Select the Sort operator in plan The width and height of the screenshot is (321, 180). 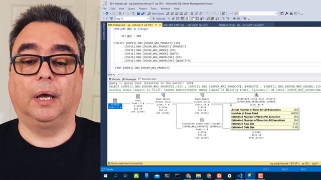(138, 103)
